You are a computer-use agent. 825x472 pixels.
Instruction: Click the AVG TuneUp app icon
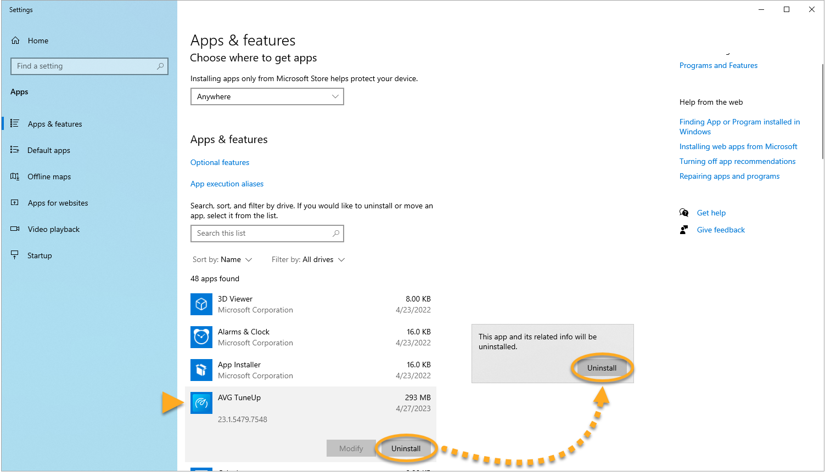click(201, 403)
